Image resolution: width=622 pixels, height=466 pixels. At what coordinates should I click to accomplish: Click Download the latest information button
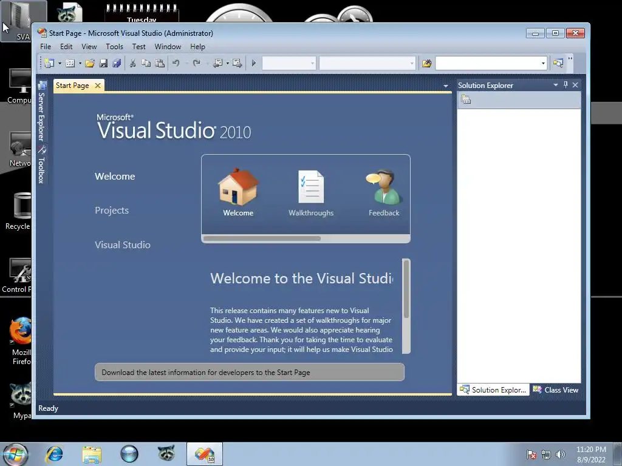pos(250,373)
